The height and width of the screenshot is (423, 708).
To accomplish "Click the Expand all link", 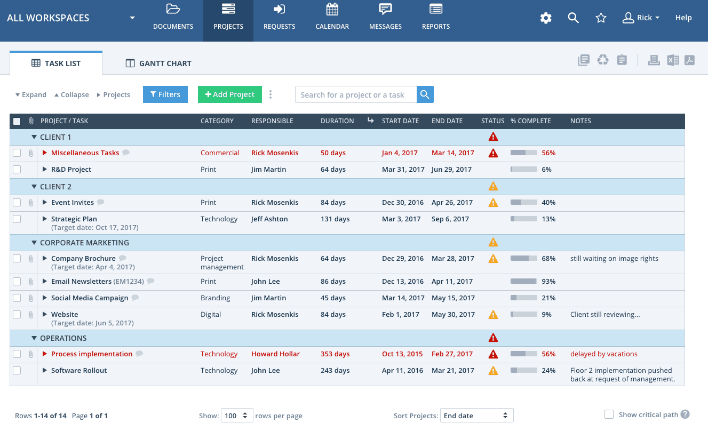I will coord(31,95).
